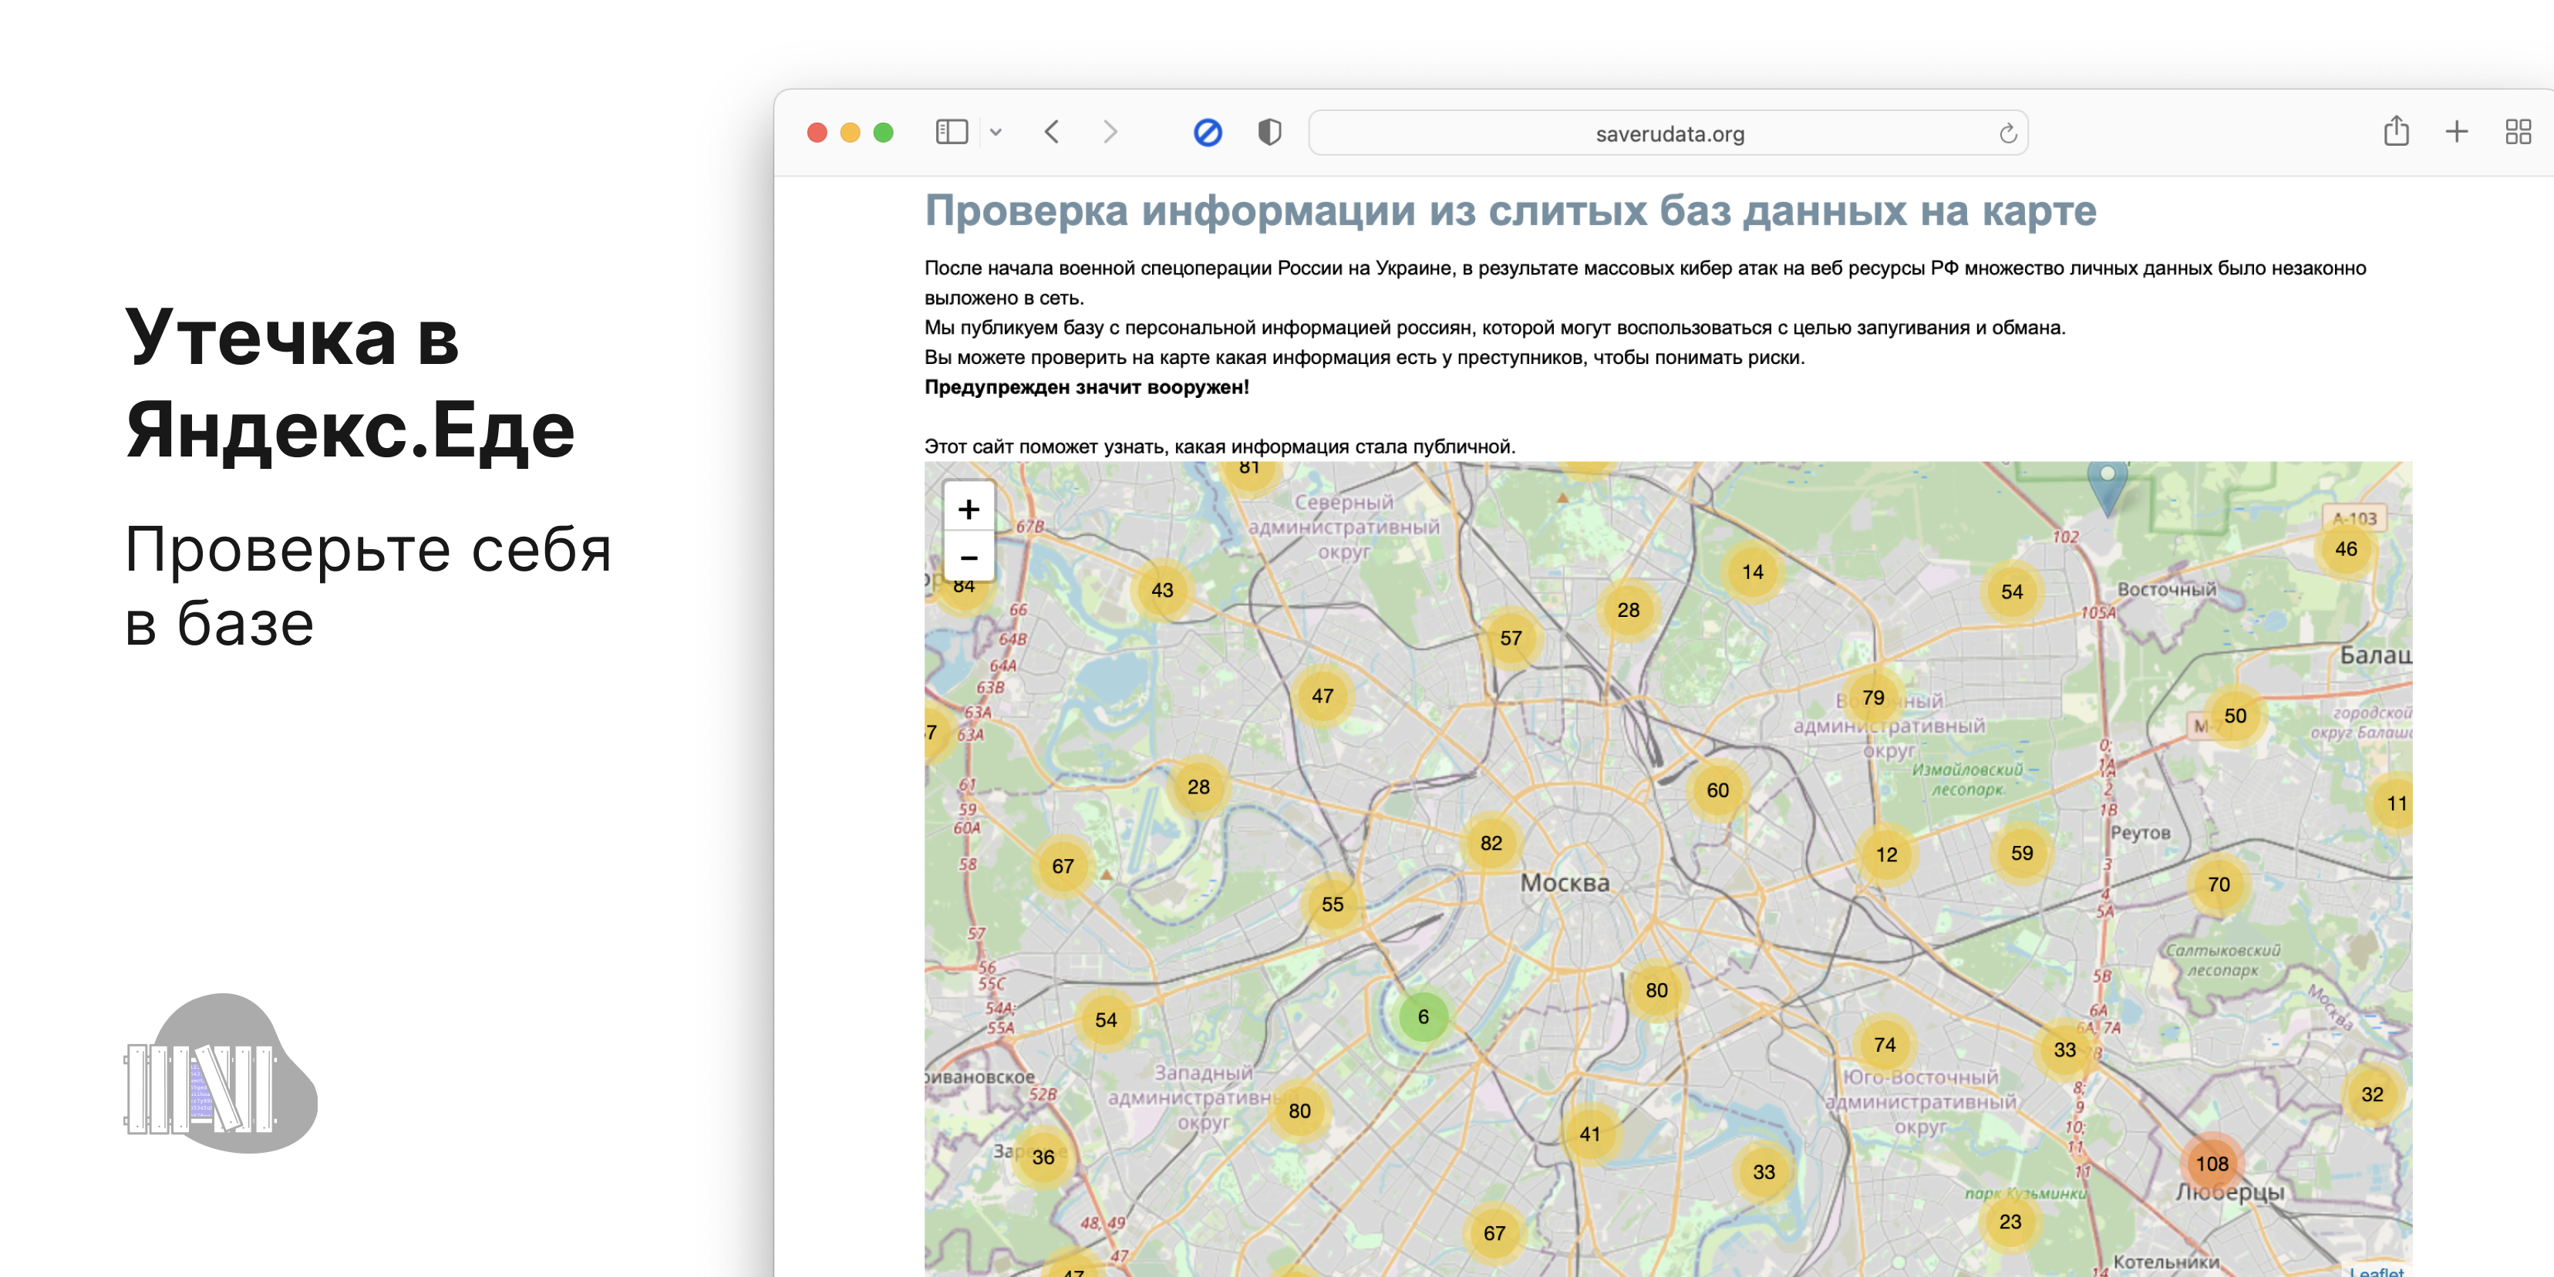Image resolution: width=2554 pixels, height=1277 pixels.
Task: Click the cluster marked 41
Action: [x=1589, y=1134]
